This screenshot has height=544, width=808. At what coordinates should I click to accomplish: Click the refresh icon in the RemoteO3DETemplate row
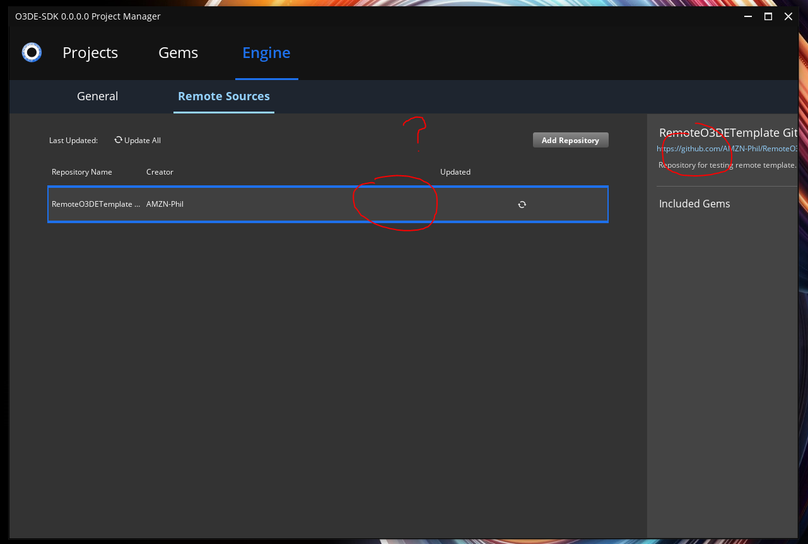(x=522, y=204)
